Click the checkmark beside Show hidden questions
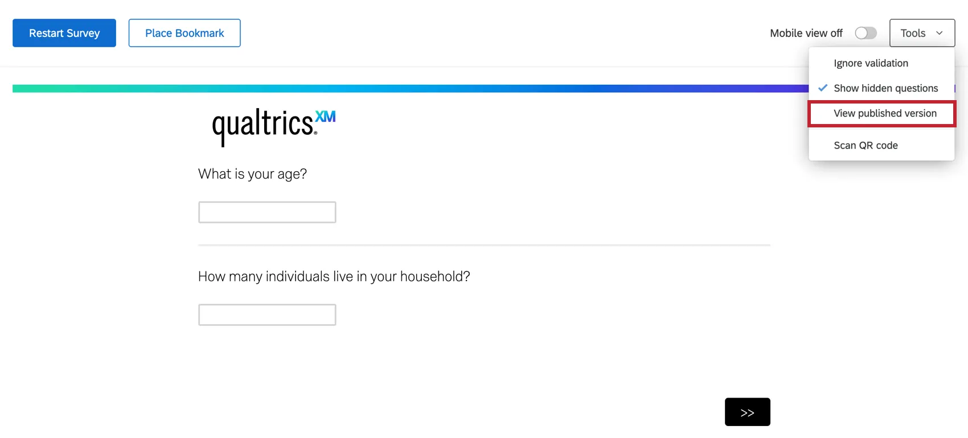This screenshot has height=438, width=968. click(822, 88)
